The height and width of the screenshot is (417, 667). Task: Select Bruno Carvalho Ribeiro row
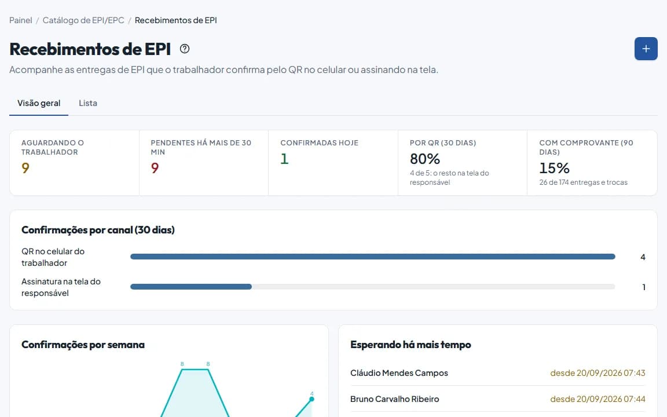[x=498, y=399]
